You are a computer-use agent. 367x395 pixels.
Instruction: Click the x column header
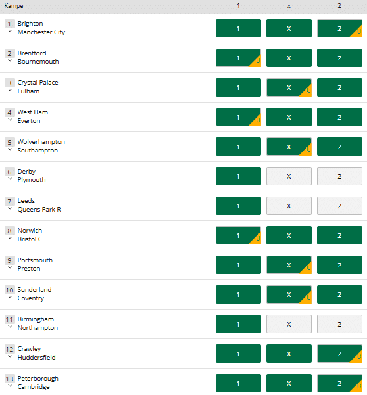(x=289, y=6)
